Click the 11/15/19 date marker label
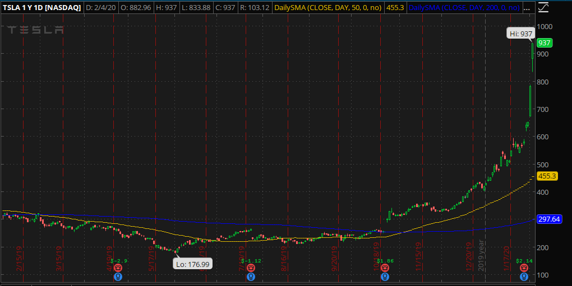 418,257
